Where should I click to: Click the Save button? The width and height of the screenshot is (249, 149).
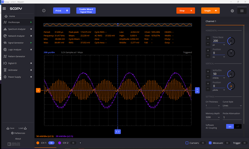10,128
